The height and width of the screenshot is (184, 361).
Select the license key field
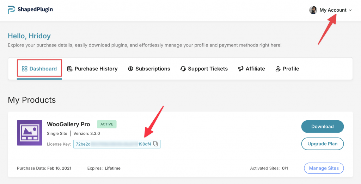(x=117, y=144)
